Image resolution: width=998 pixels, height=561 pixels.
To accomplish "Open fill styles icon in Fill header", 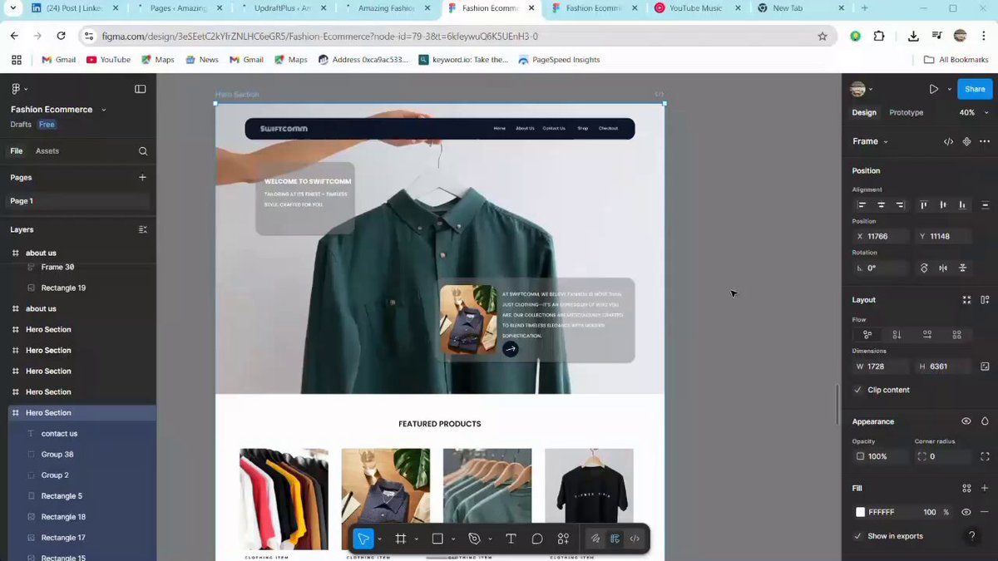I will pos(966,488).
